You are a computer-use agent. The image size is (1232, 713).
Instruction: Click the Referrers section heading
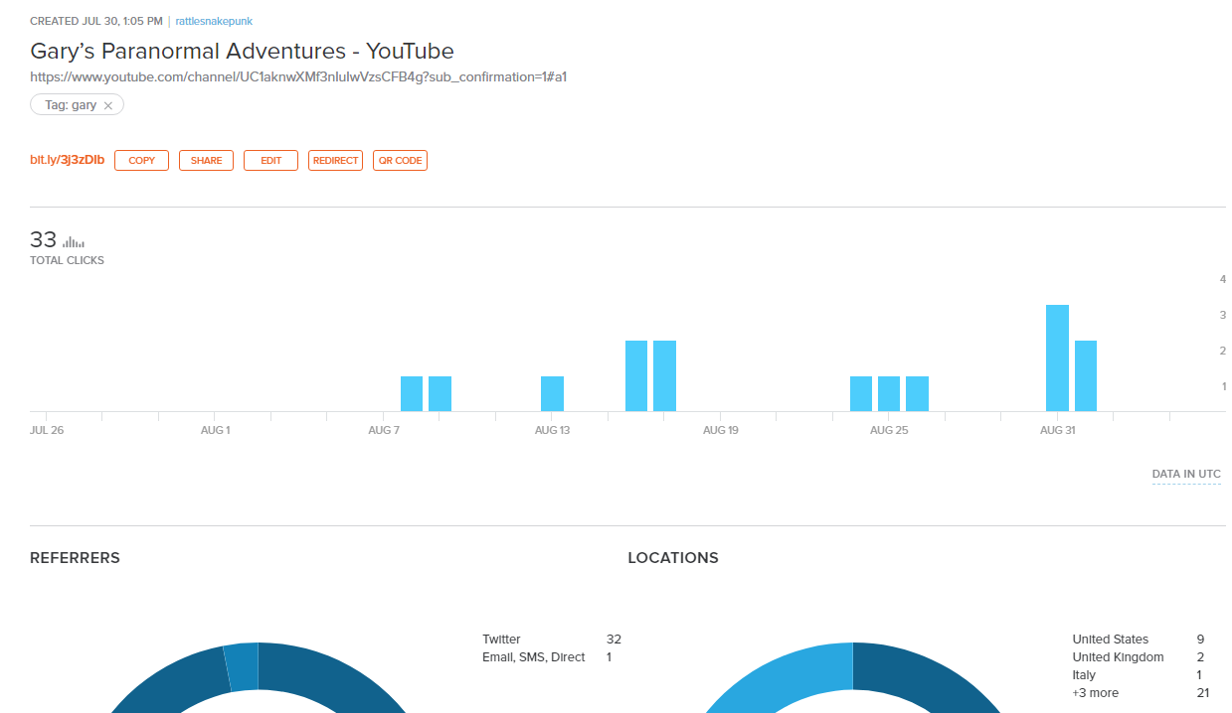[x=75, y=558]
